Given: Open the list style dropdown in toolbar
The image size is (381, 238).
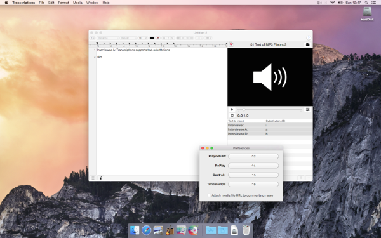Looking at the screenshot, I should click(x=208, y=38).
